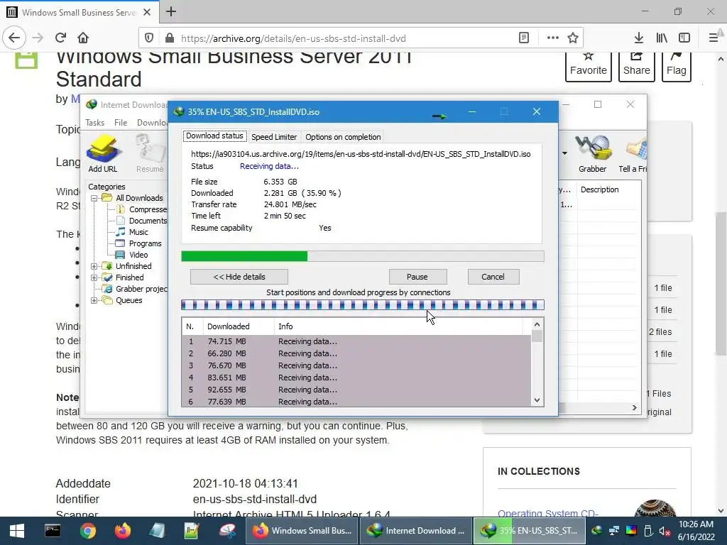
Task: Click the network tray icon
Action: pyautogui.click(x=614, y=531)
